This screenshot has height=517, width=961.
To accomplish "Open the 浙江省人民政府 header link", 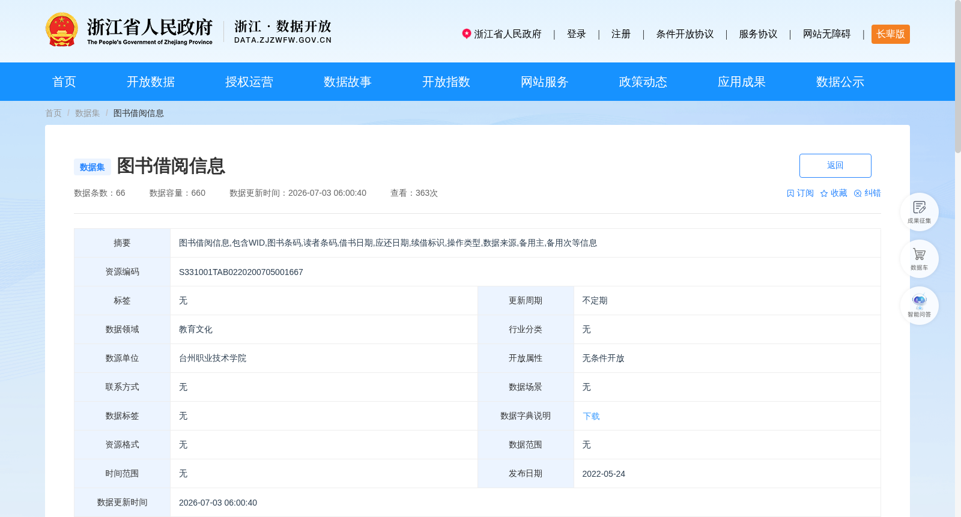I will (508, 34).
